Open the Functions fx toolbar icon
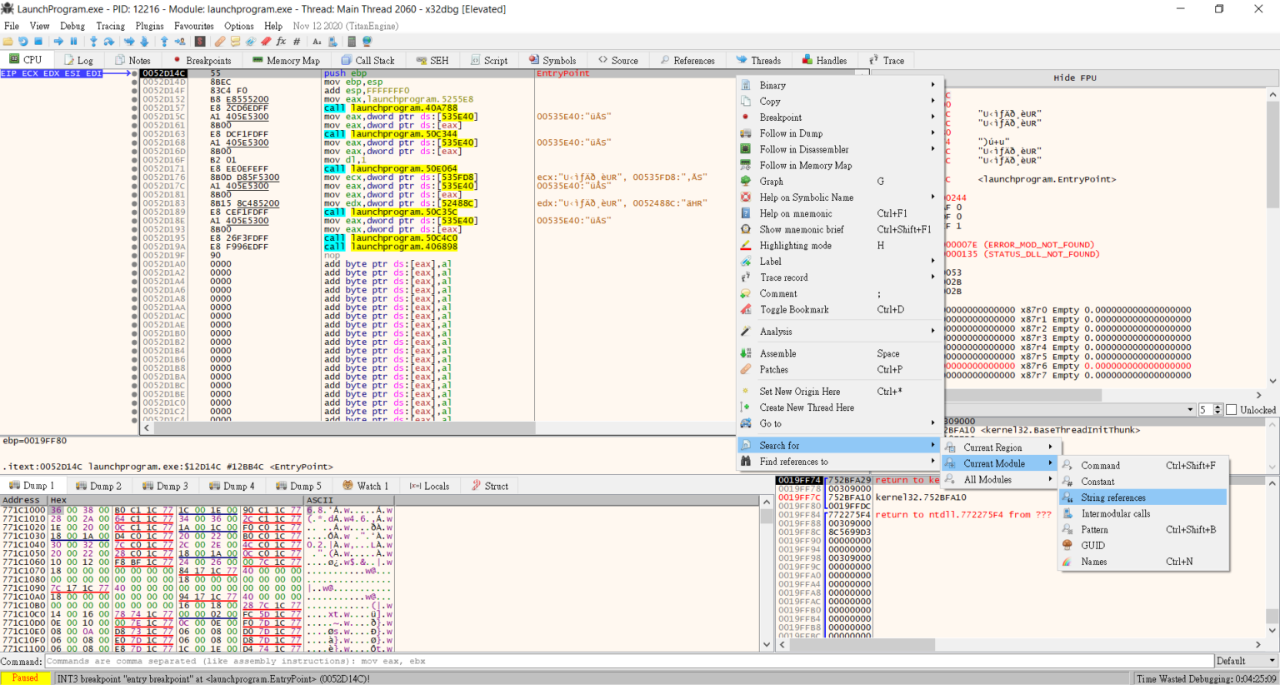This screenshot has width=1280, height=685. pos(281,42)
